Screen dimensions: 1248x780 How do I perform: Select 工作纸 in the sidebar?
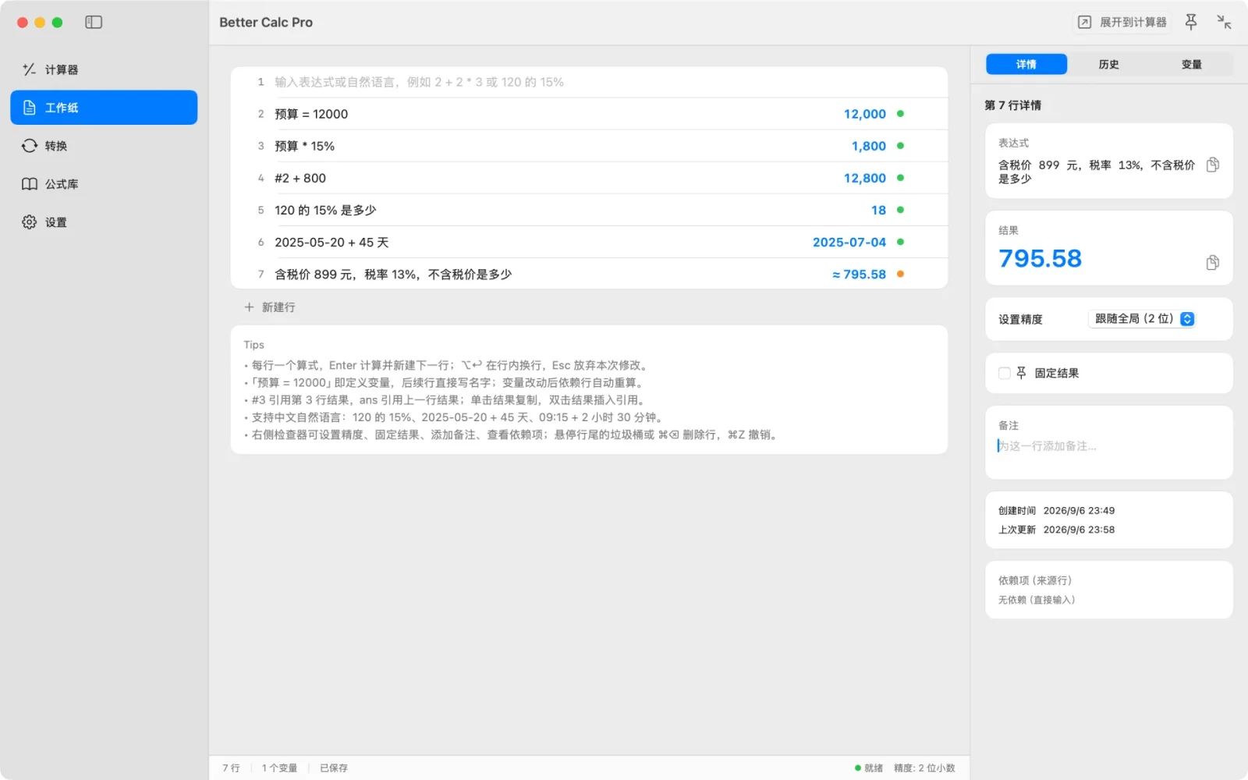click(104, 108)
